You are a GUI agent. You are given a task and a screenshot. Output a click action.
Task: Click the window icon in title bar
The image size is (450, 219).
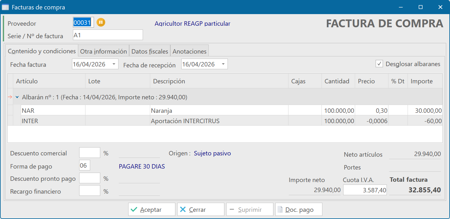pos(5,7)
